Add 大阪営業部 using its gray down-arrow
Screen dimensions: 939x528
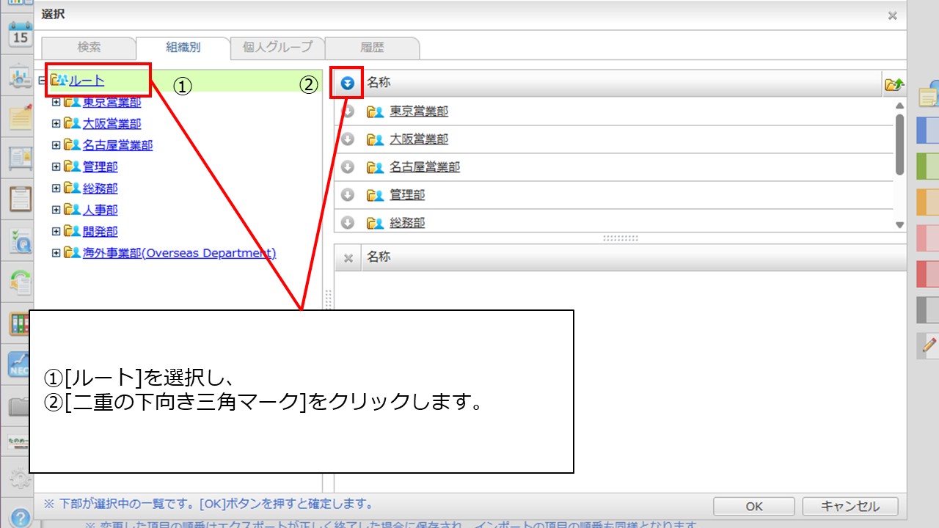(x=348, y=139)
